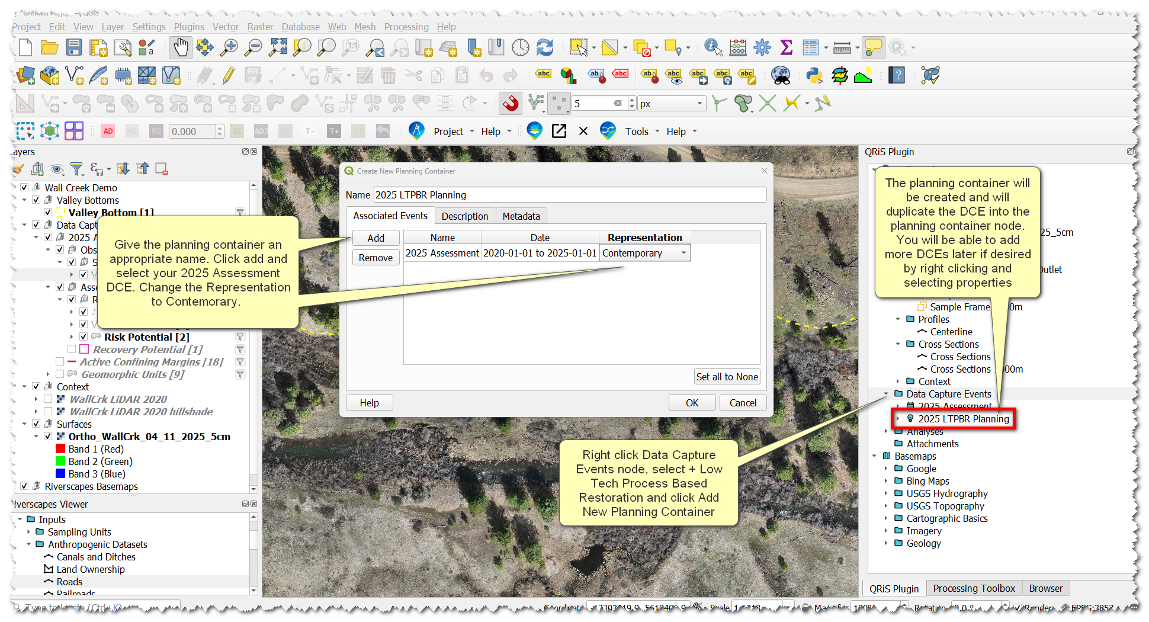
Task: Switch to the Processing Toolbox panel tab
Action: pyautogui.click(x=974, y=588)
